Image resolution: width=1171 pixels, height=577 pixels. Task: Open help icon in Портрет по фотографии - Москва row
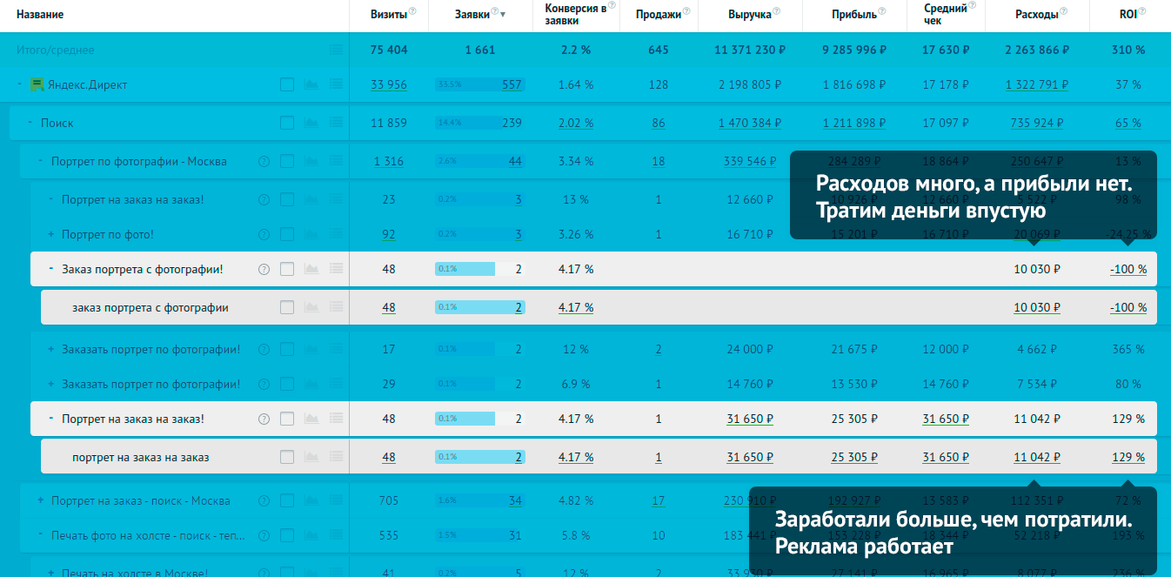(264, 161)
